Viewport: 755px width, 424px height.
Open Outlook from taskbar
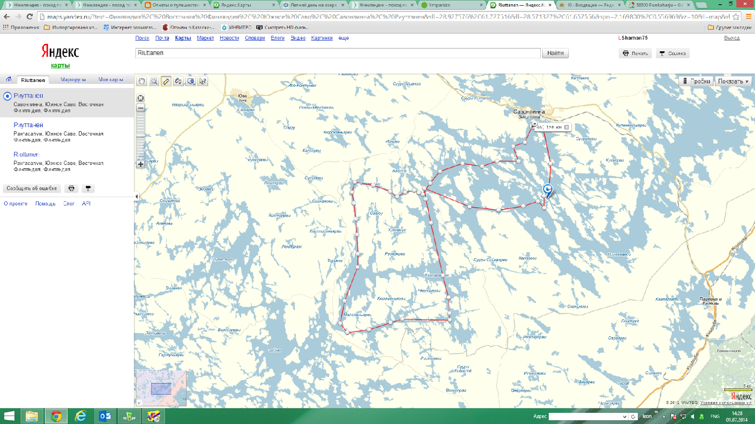[x=105, y=416]
